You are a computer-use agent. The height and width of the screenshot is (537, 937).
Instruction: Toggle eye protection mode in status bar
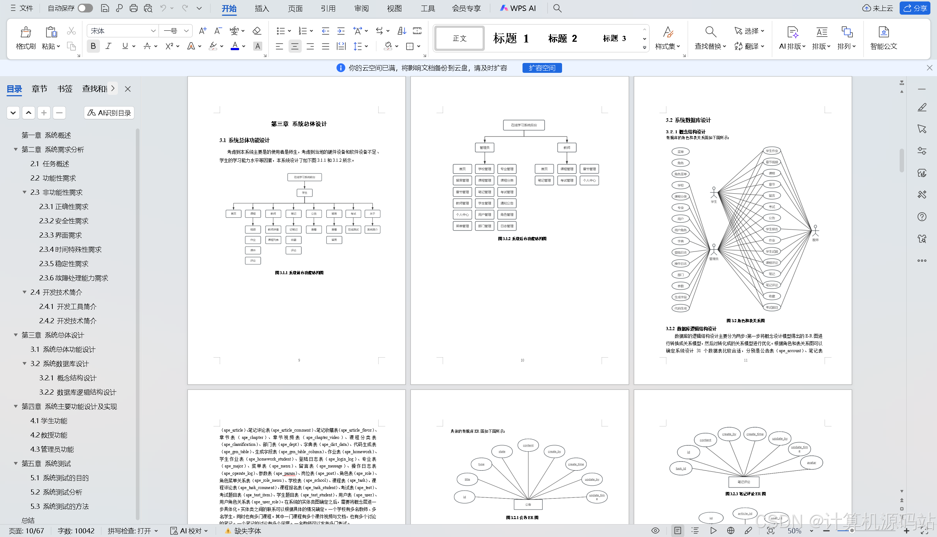coord(655,531)
